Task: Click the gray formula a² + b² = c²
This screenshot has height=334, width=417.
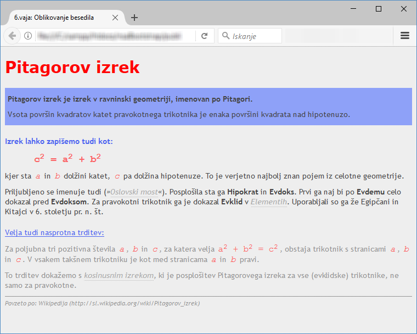Action: click(x=248, y=249)
